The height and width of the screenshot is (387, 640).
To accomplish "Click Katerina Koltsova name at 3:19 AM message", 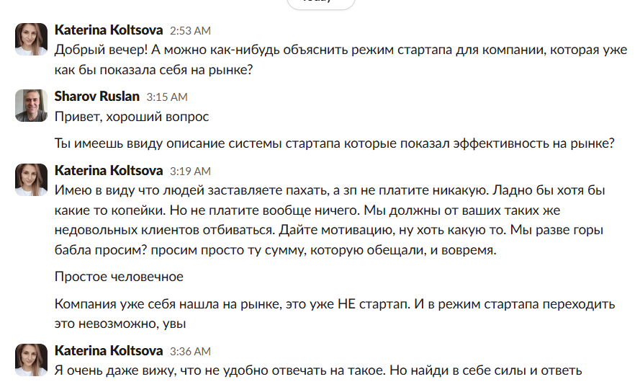I will tap(109, 171).
